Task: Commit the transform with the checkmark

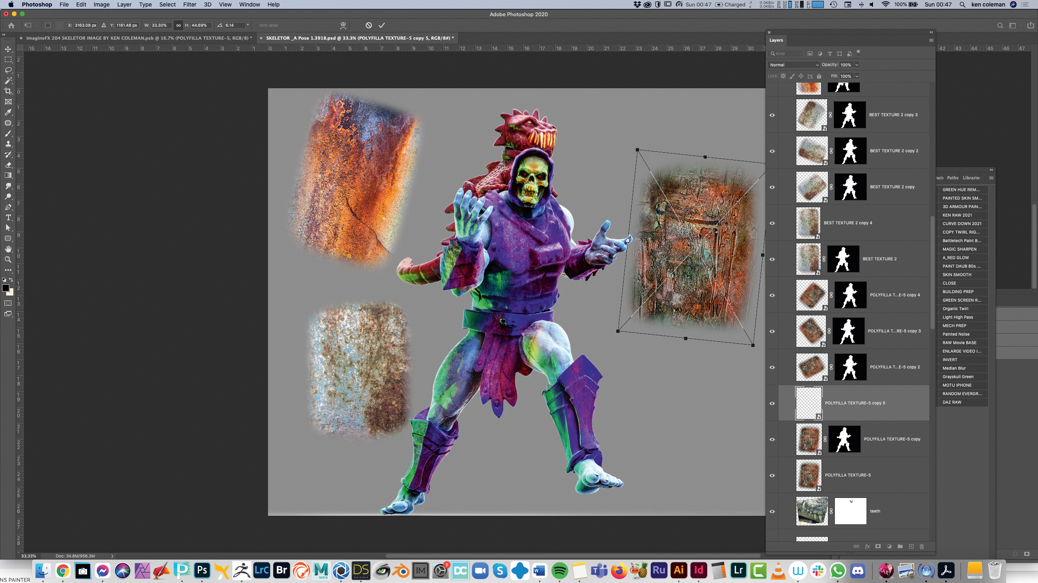Action: pos(382,25)
